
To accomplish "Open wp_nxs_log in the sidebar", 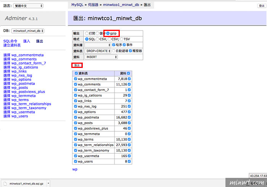I will coord(22,76).
